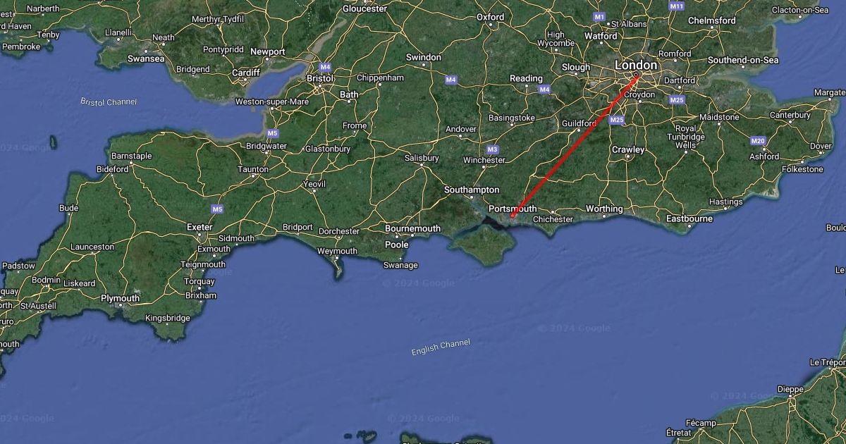Click the Southampton city label
The image size is (846, 444).
pyautogui.click(x=472, y=190)
